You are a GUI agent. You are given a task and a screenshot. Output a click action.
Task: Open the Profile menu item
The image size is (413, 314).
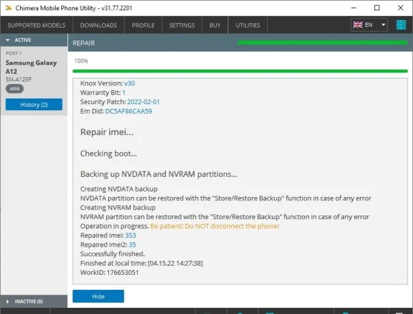pos(143,25)
